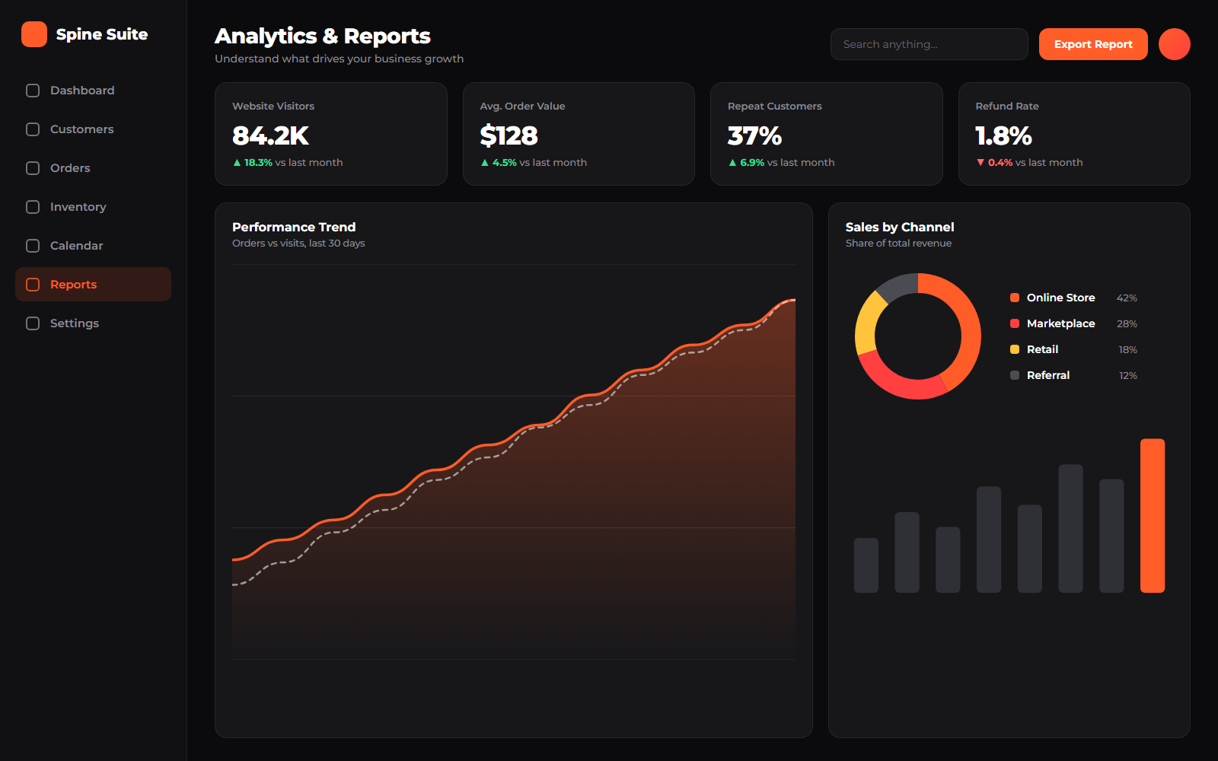Click the Calendar sidebar icon
This screenshot has height=761, width=1218.
coord(33,246)
